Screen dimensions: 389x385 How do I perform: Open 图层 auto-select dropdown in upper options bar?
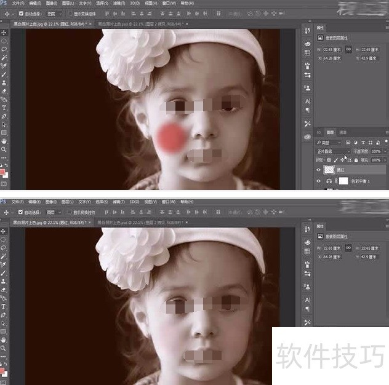54,14
